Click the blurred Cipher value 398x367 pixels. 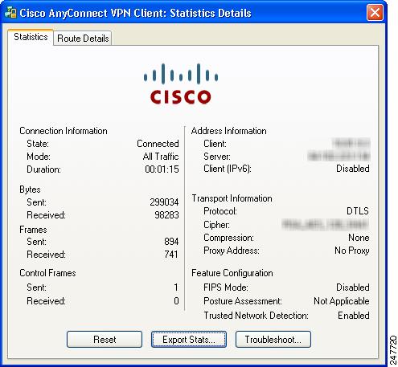click(x=326, y=224)
